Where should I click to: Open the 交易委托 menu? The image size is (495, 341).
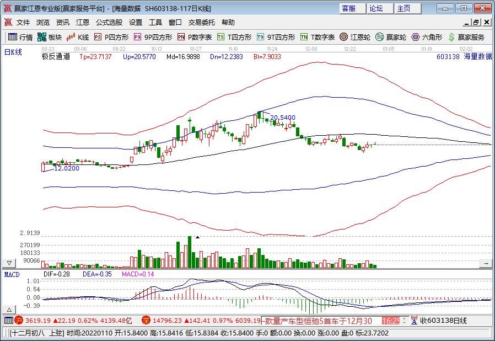202,23
